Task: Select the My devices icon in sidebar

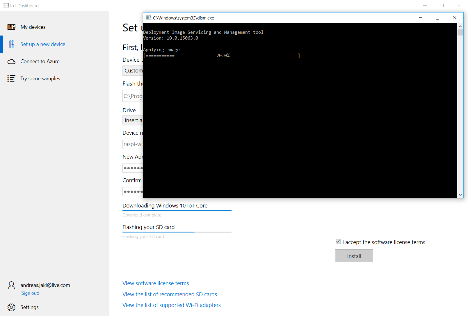Action: point(12,27)
